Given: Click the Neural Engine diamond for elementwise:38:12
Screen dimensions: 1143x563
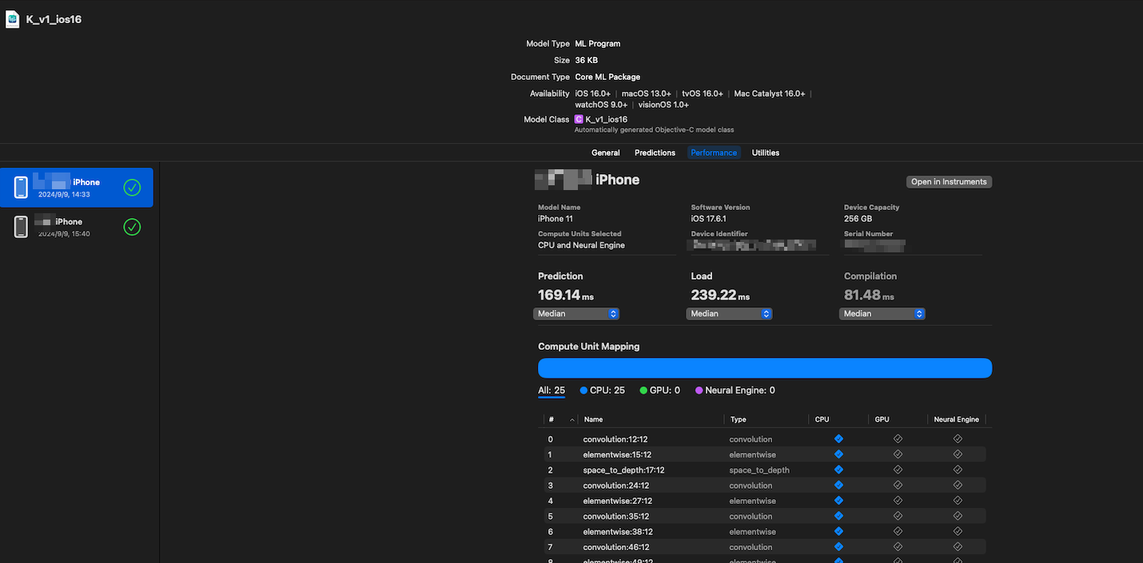Looking at the screenshot, I should [958, 532].
